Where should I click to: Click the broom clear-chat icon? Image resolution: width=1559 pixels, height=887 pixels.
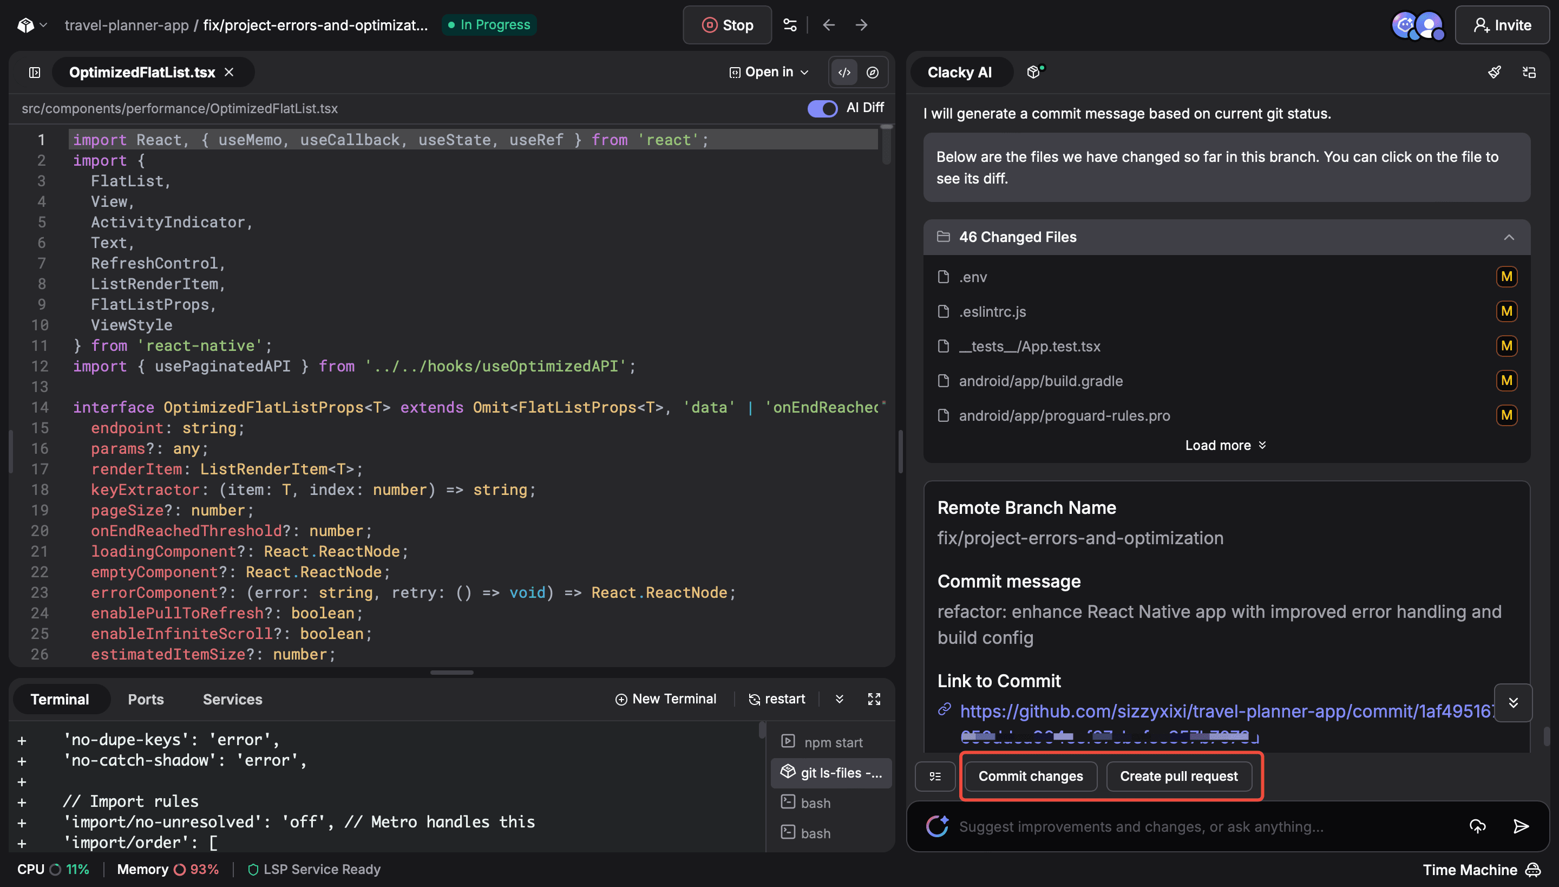tap(1495, 73)
